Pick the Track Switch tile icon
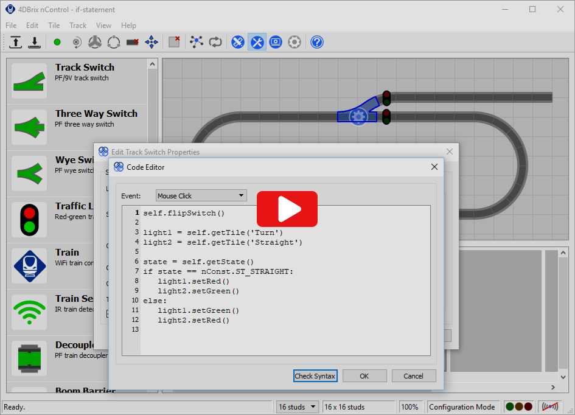The height and width of the screenshot is (415, 575). (x=29, y=81)
